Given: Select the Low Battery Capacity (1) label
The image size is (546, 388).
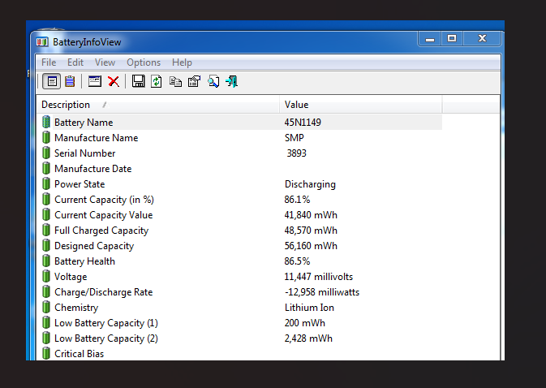Looking at the screenshot, I should point(106,323).
